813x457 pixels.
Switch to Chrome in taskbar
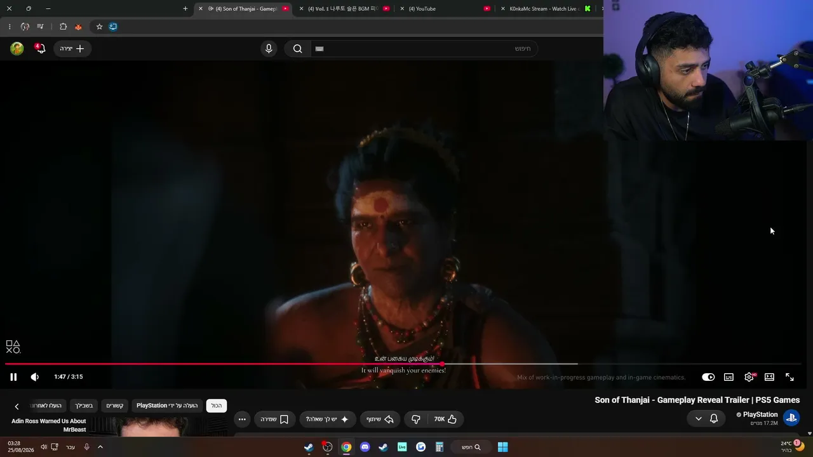point(346,447)
